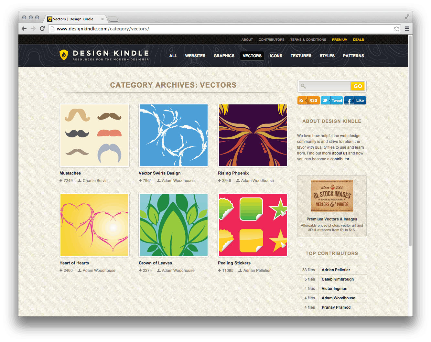Screen dimensions: 431x342
Task: Share with the Twitter Tweet button
Action: (332, 101)
